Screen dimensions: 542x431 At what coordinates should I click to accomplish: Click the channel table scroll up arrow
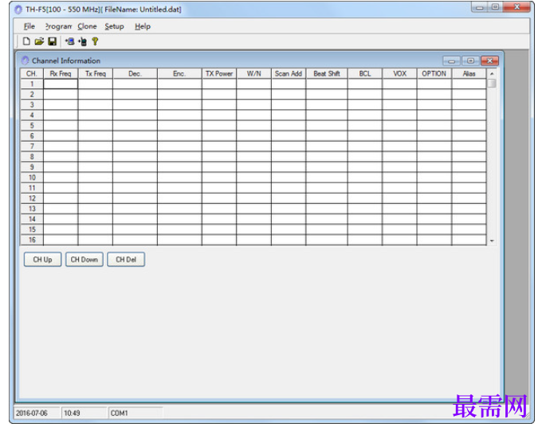[x=492, y=73]
